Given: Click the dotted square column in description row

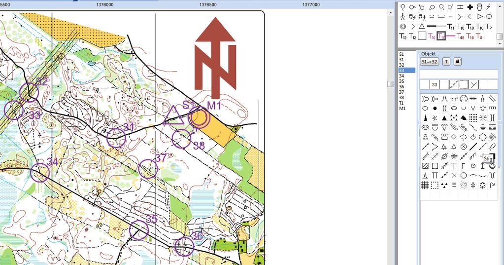Looking at the screenshot, I should [463, 84].
